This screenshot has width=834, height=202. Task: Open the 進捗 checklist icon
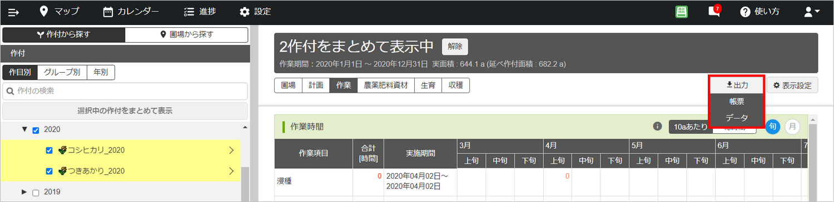(189, 12)
